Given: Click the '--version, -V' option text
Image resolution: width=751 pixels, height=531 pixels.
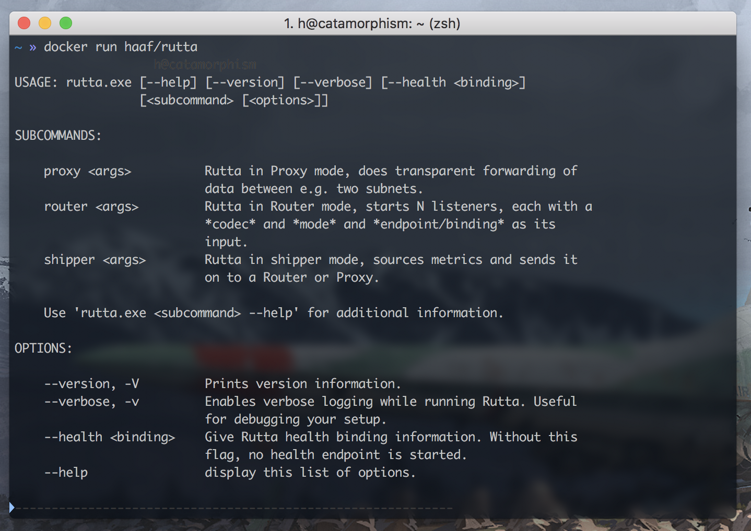Looking at the screenshot, I should click(91, 384).
